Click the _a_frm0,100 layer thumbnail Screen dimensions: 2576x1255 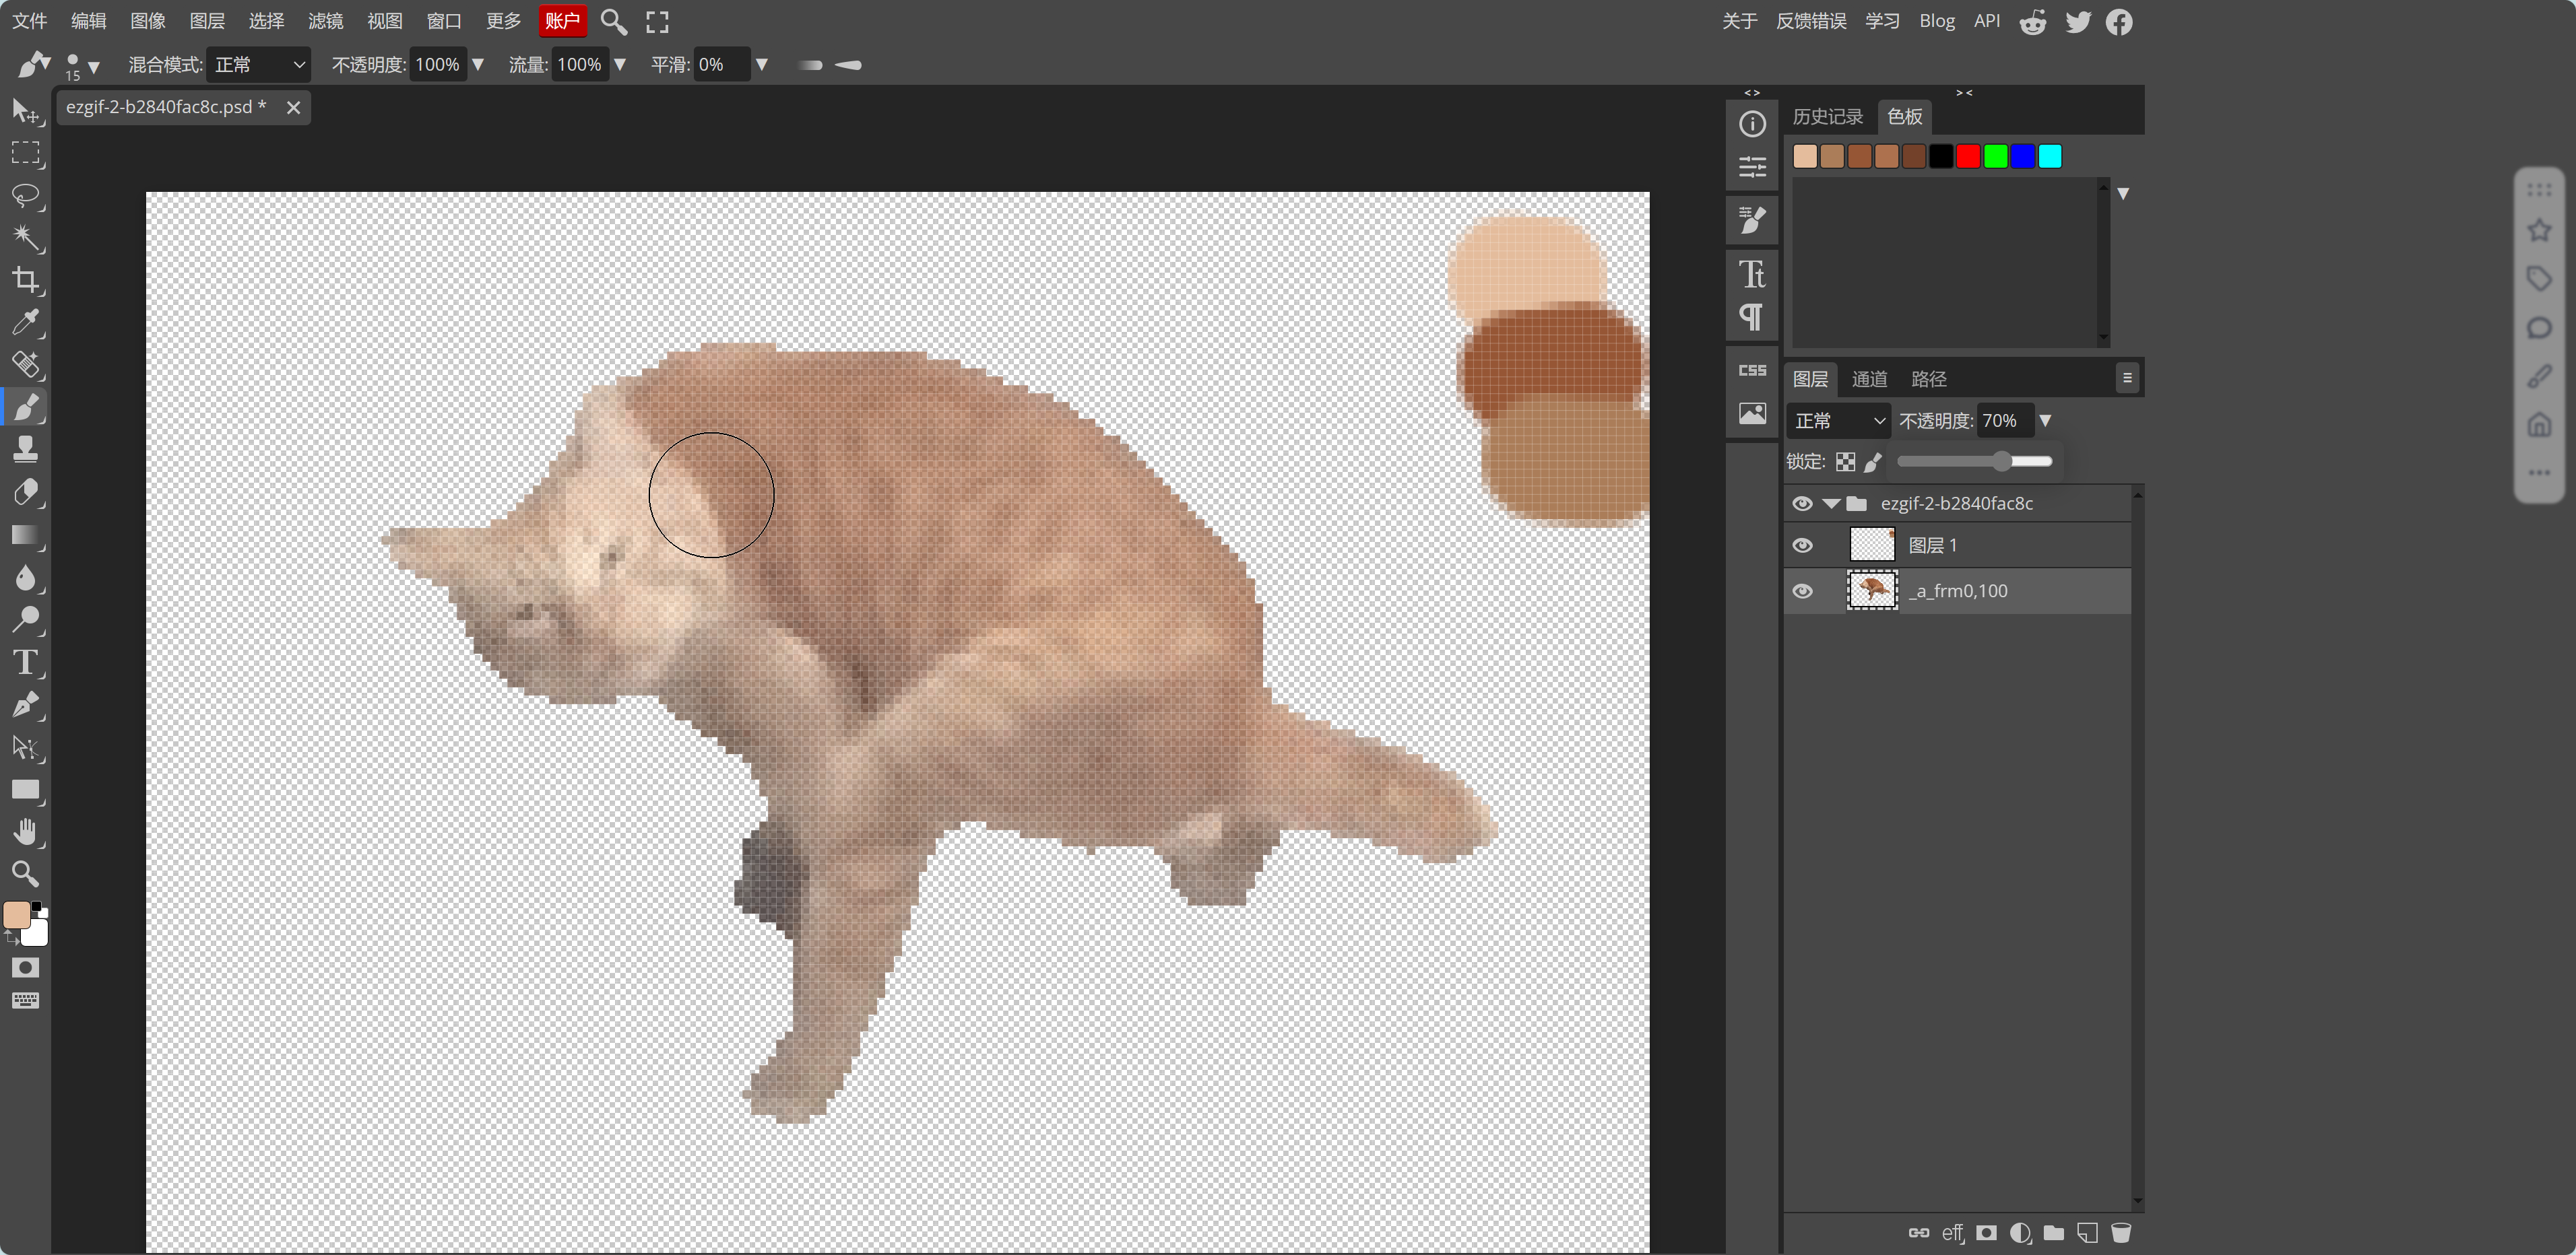[x=1871, y=590]
